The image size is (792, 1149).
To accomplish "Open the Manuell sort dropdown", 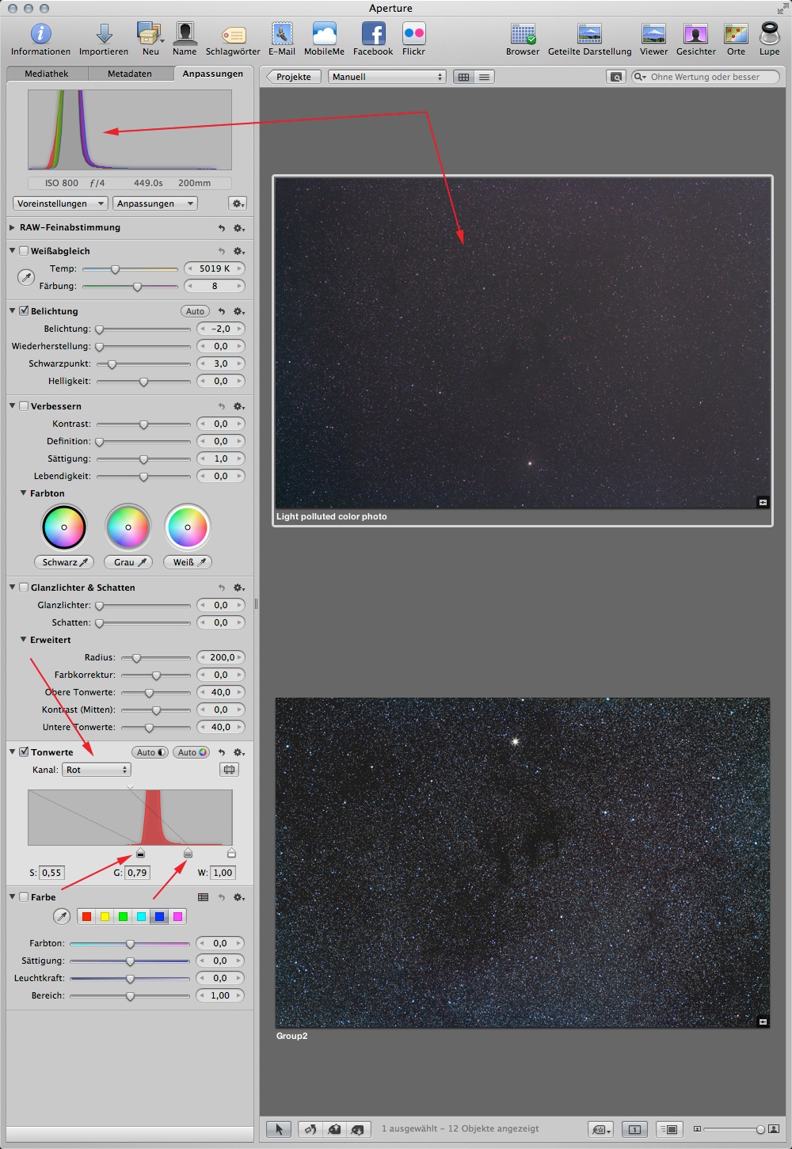I will (x=387, y=77).
